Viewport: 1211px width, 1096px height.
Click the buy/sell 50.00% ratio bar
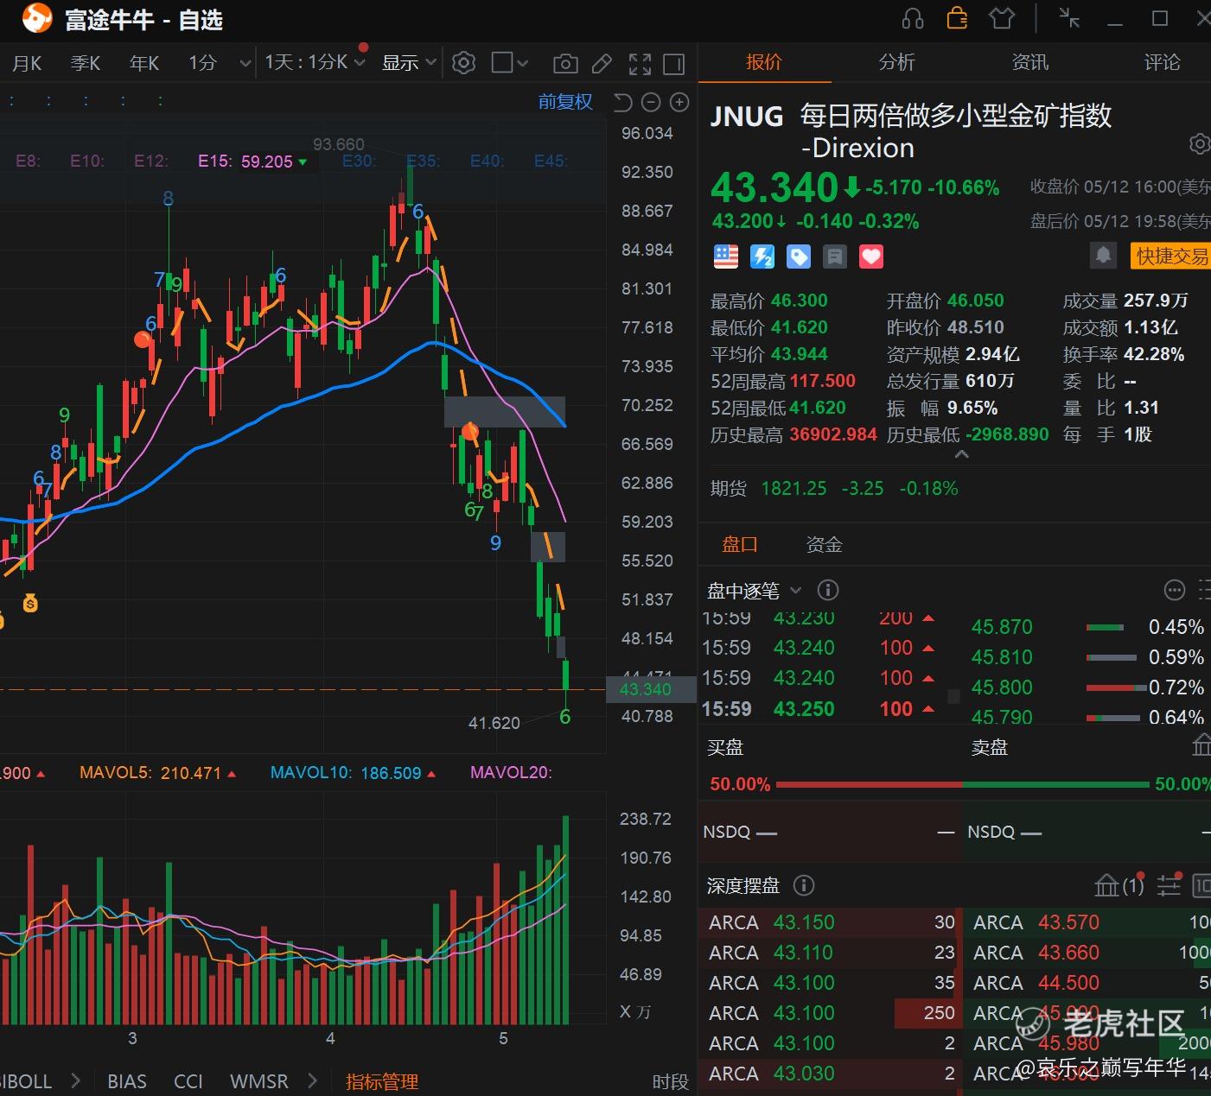coord(962,784)
